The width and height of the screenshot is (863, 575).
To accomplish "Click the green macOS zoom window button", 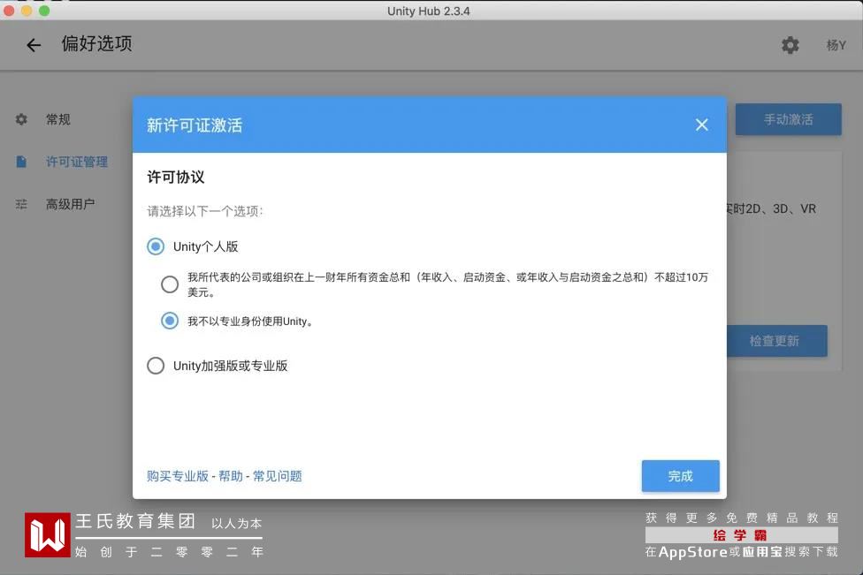I will [x=44, y=11].
